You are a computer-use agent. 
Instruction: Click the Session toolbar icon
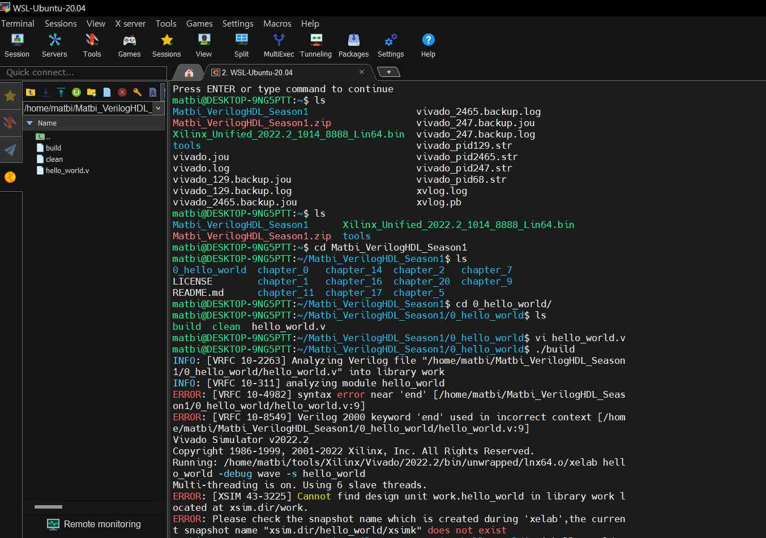[17, 45]
